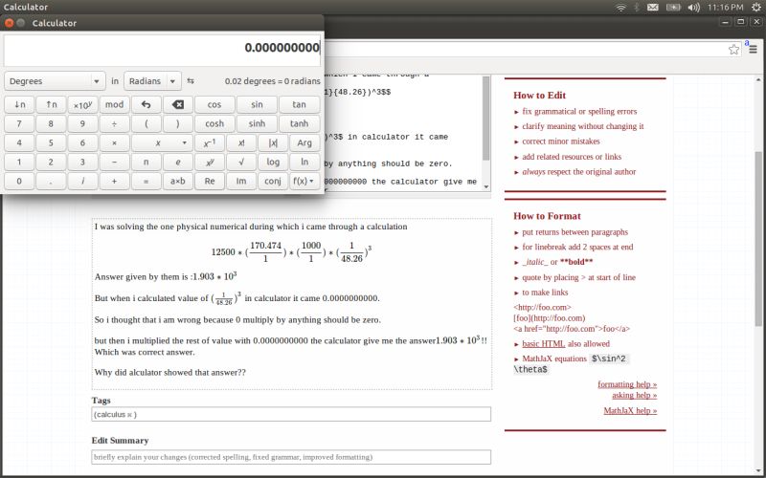Click the x power y button
The width and height of the screenshot is (766, 478).
(210, 162)
